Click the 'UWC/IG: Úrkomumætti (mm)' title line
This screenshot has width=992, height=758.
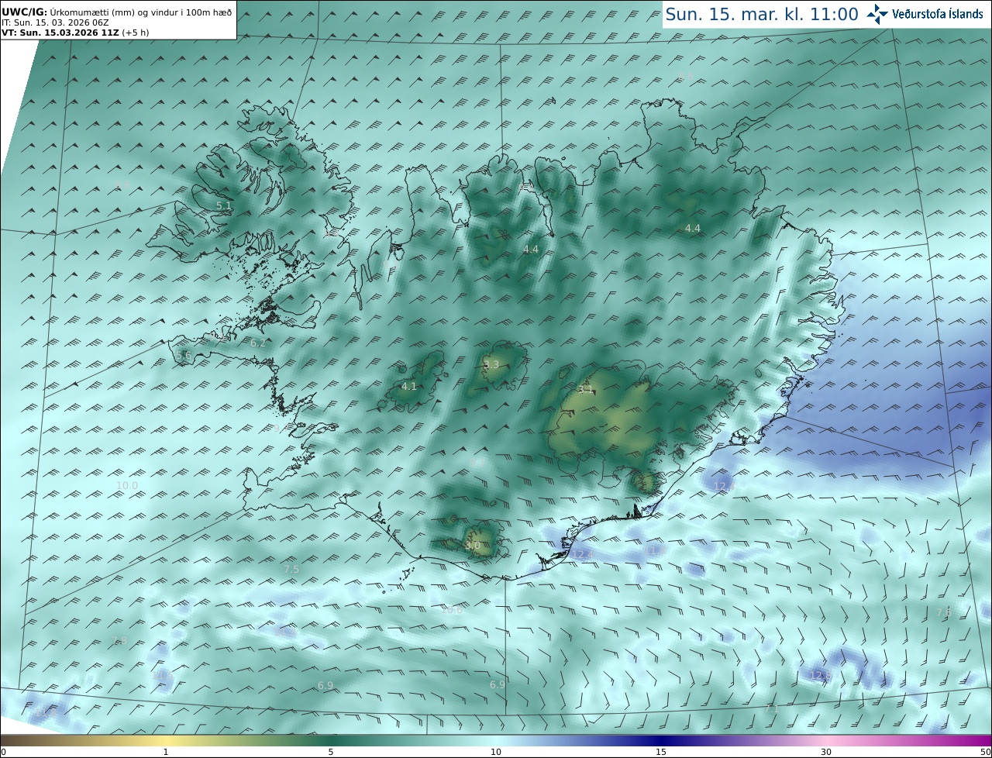[x=117, y=12]
